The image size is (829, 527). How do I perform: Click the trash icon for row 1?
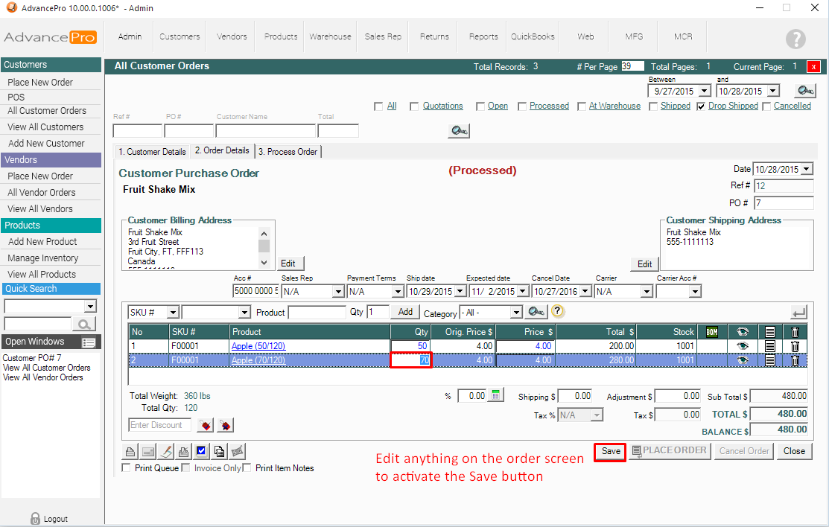coord(795,346)
